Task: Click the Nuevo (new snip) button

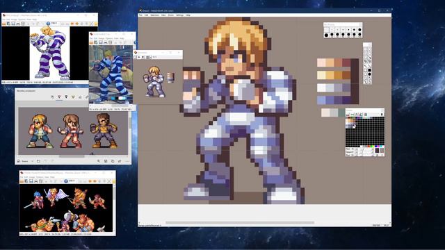Action: [23, 161]
